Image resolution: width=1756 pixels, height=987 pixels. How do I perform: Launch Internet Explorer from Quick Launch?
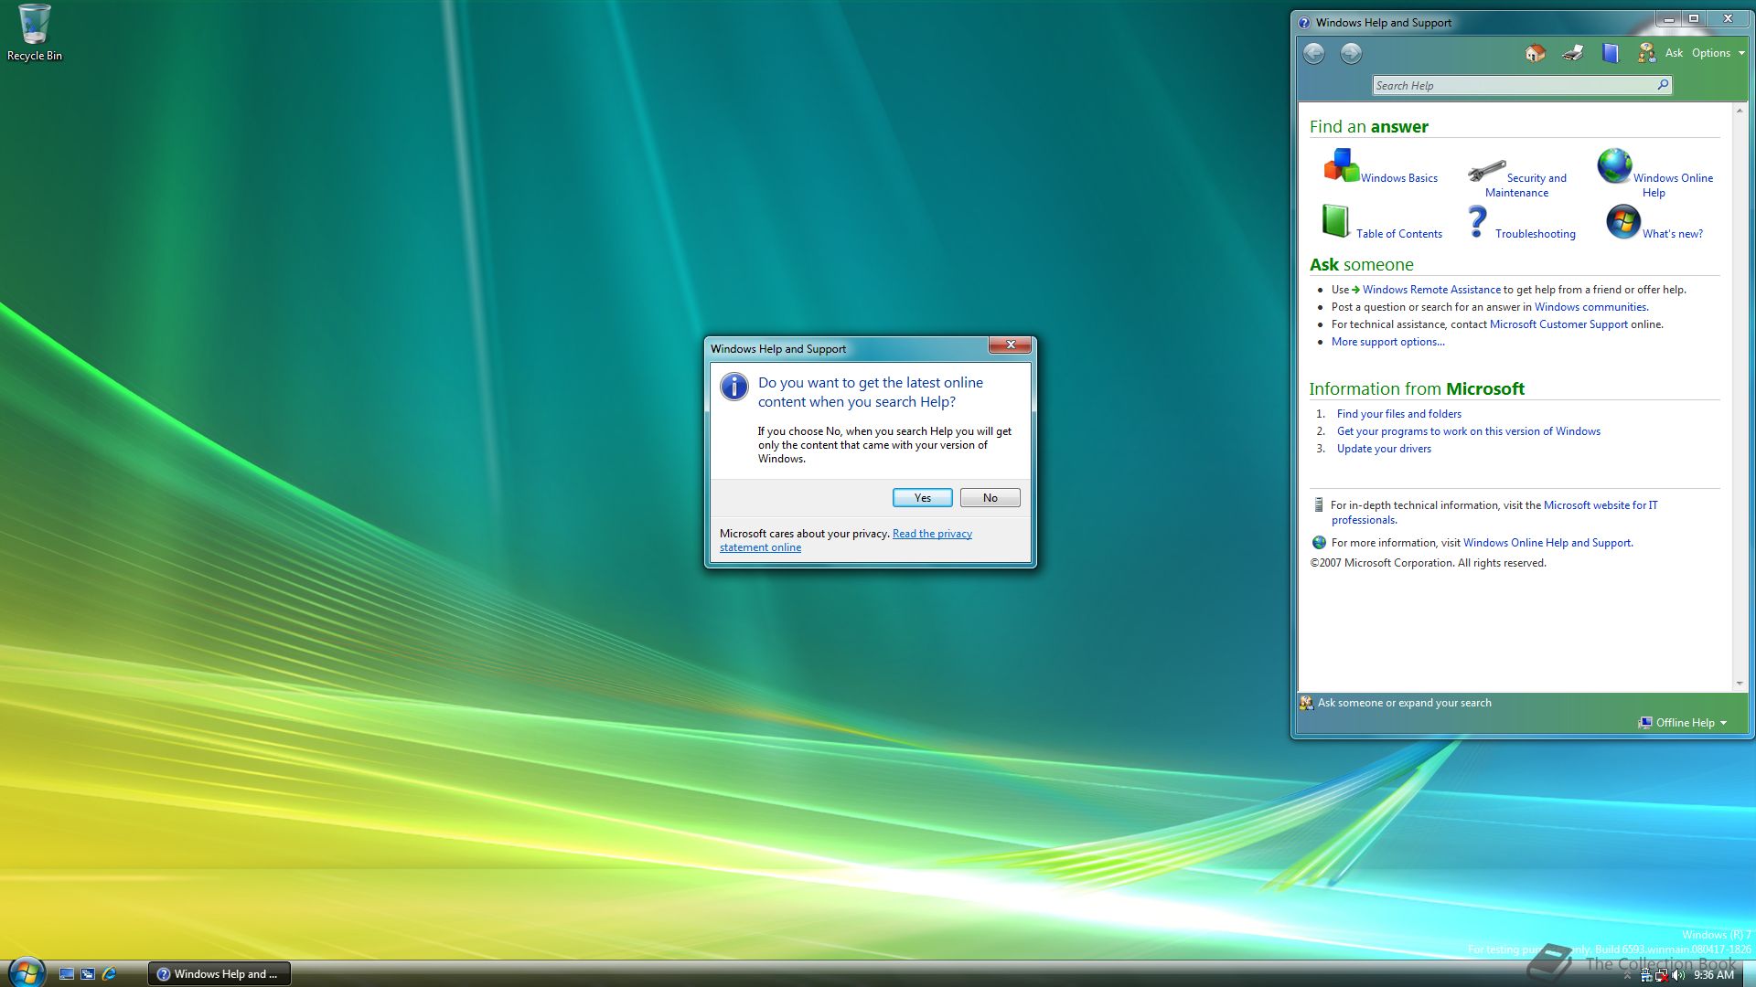[x=109, y=974]
